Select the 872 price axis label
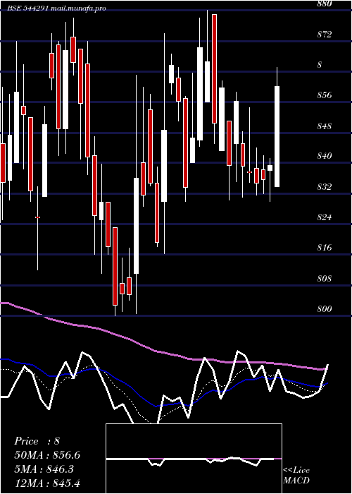 pyautogui.click(x=324, y=35)
